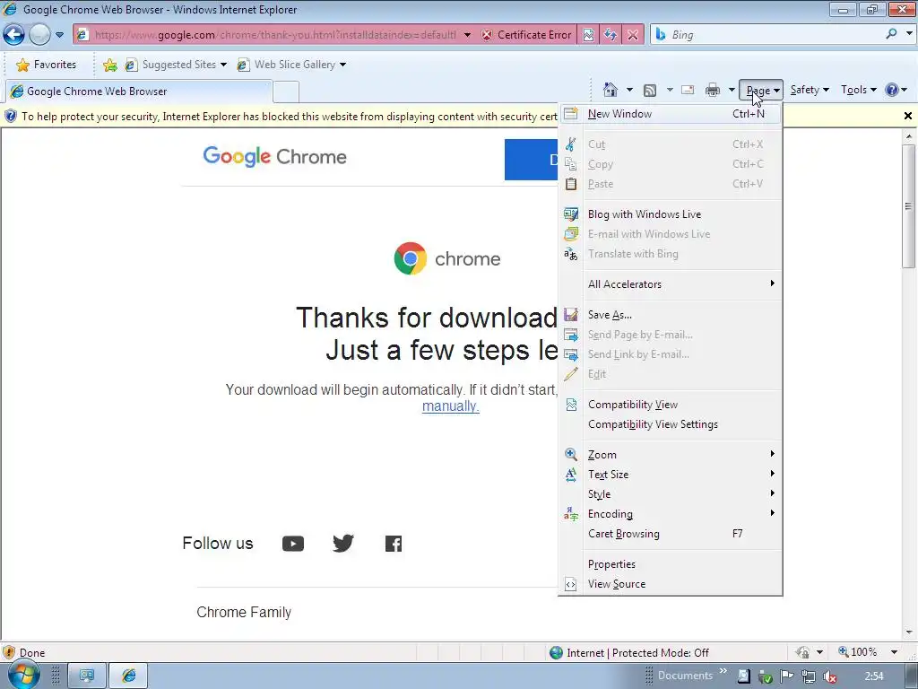Expand the Zoom submenu

point(671,455)
